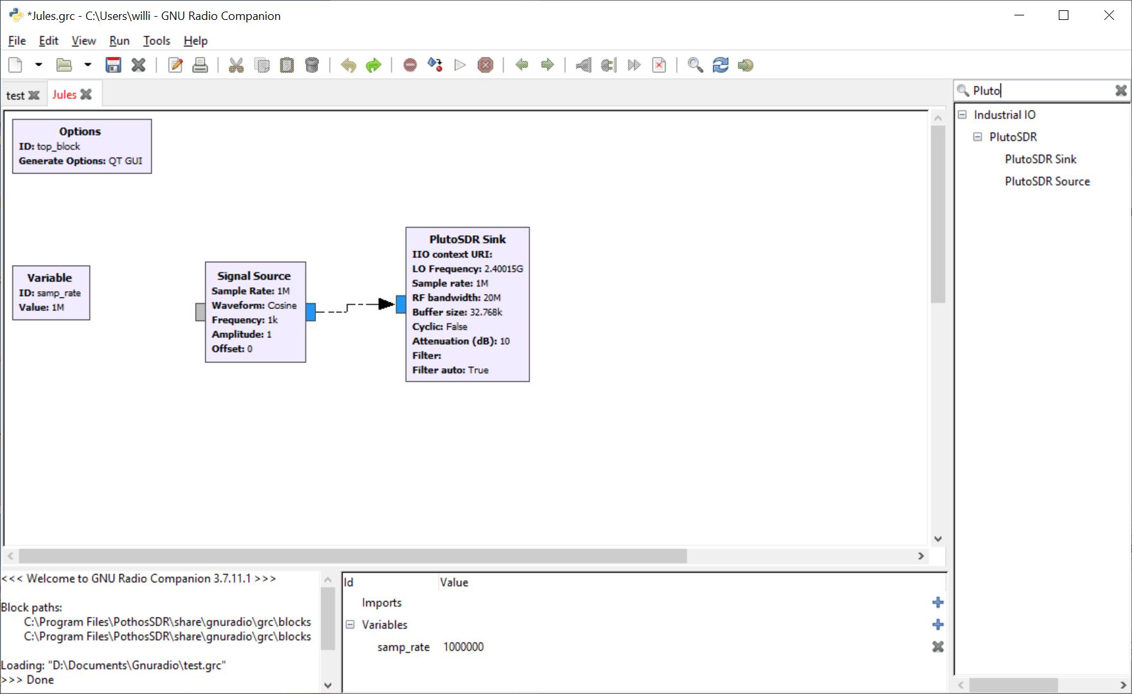Screen dimensions: 1132x694
Task: Paste block from clipboard
Action: (287, 65)
